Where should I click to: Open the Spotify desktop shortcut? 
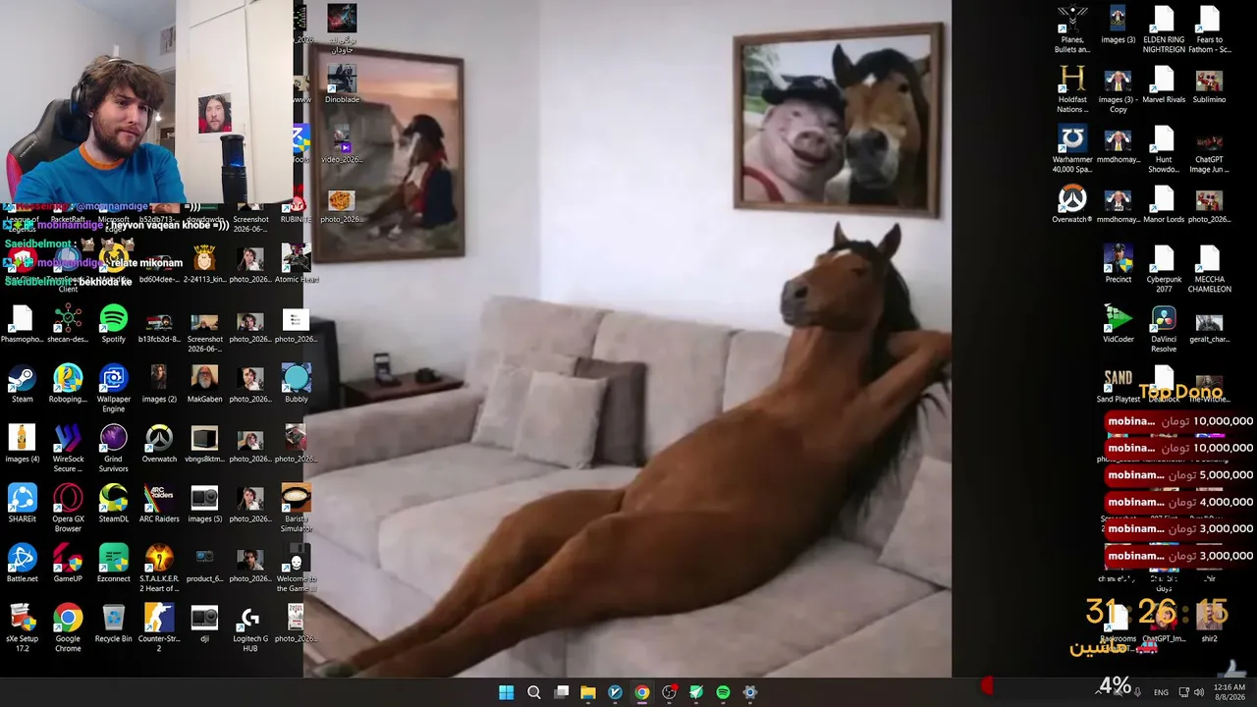click(x=113, y=325)
